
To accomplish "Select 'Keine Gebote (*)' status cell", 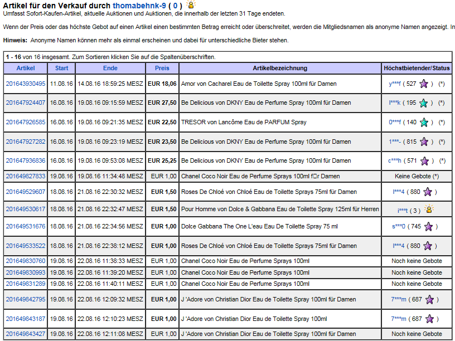I will tap(417, 176).
